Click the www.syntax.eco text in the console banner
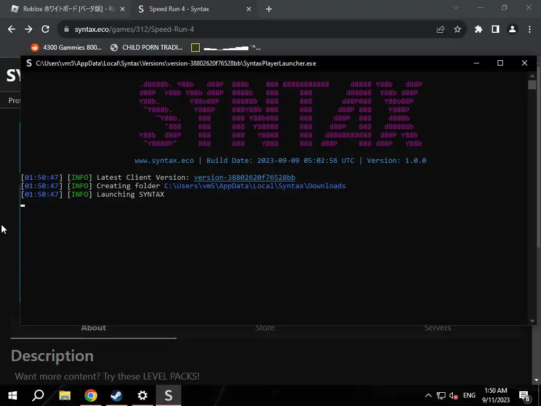 click(164, 161)
